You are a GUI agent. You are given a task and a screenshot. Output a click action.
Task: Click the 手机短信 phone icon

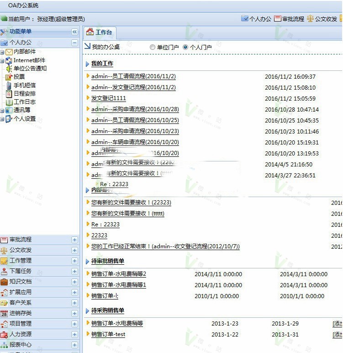9,86
